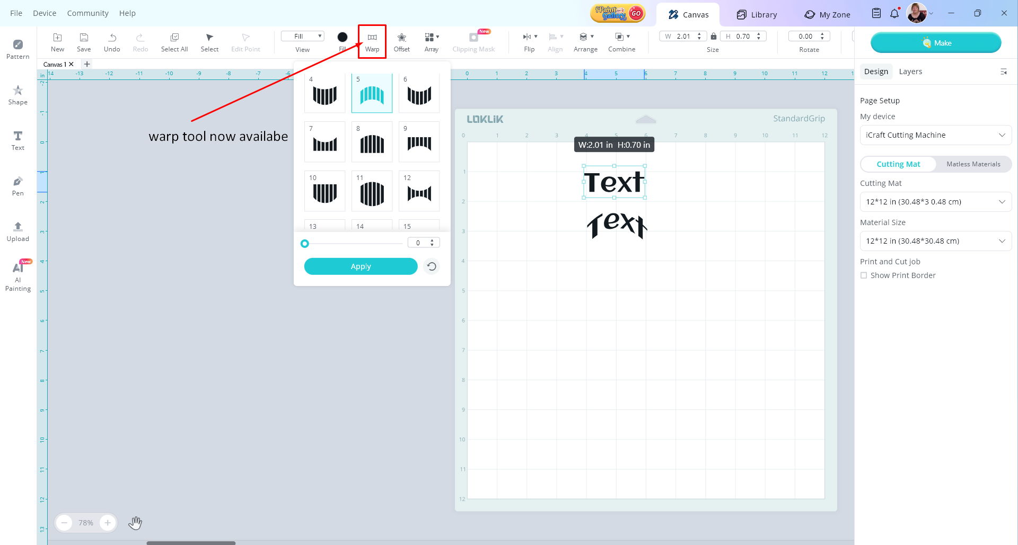The image size is (1018, 545).
Task: Select the hand pan tool
Action: click(x=135, y=523)
